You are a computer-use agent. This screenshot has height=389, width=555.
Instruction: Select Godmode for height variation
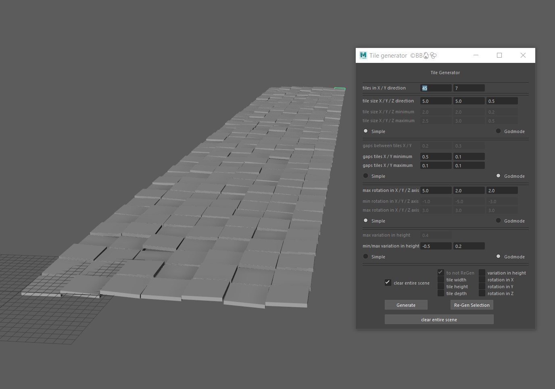point(499,256)
